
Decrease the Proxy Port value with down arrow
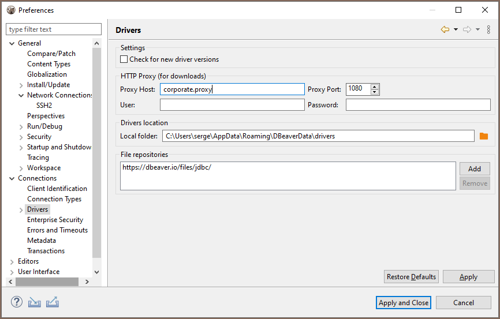pyautogui.click(x=375, y=92)
